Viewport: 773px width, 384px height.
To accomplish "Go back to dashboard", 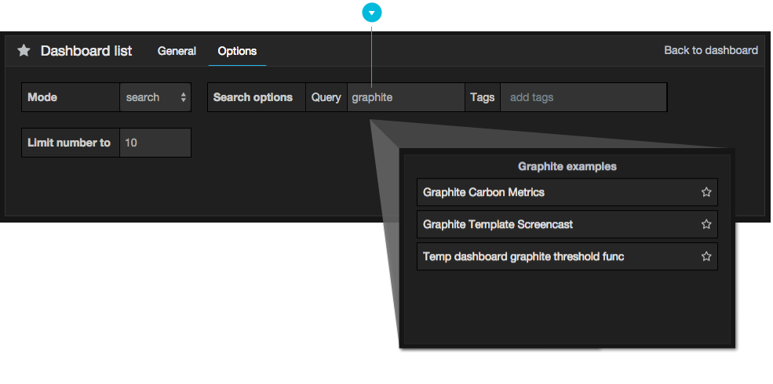I will (711, 50).
